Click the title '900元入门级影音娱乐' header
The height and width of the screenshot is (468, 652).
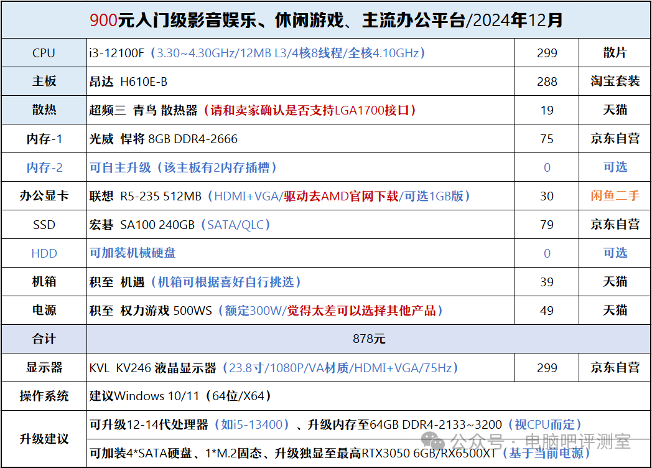coord(326,20)
